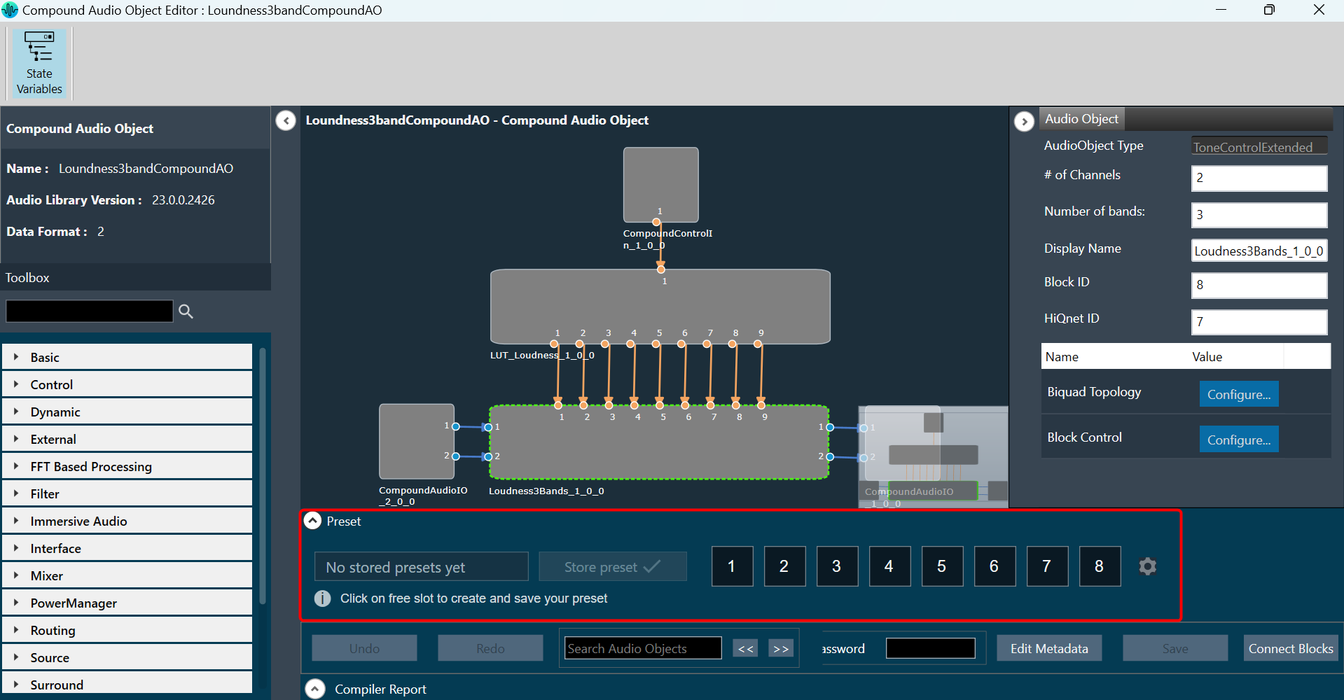Expand the Interface toolbox category
Screen dimensions: 1344x700
coord(127,548)
